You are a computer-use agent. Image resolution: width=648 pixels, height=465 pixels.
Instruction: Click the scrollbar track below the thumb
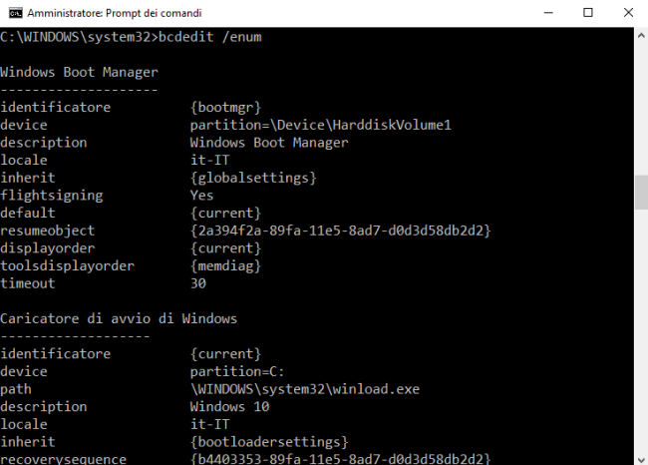(641, 331)
